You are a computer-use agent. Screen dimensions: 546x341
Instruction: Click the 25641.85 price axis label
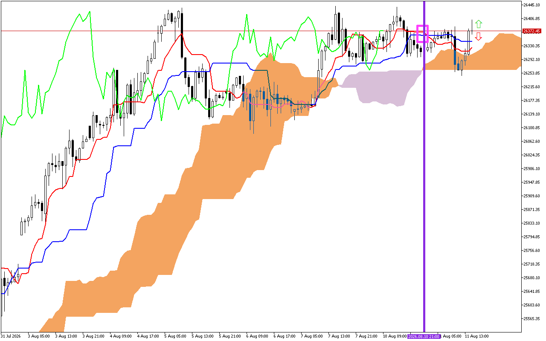coord(532,292)
